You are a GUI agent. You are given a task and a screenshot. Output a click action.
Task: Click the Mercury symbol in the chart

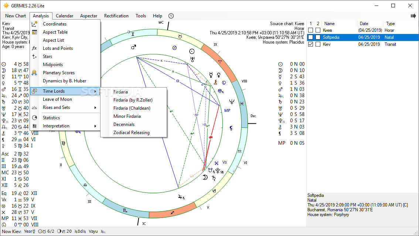[x=211, y=75]
